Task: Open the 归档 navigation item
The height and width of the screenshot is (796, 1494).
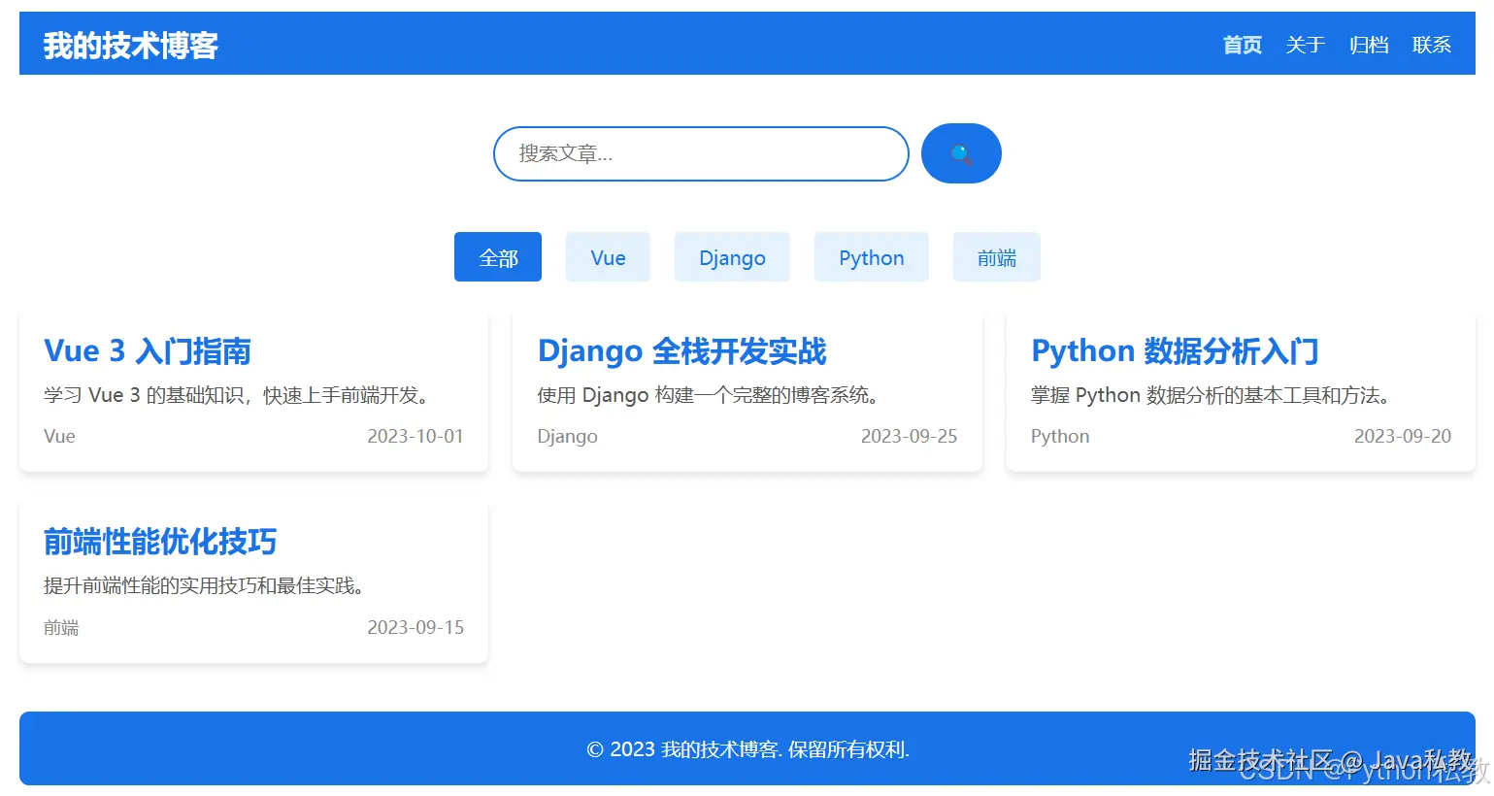Action: point(1368,44)
